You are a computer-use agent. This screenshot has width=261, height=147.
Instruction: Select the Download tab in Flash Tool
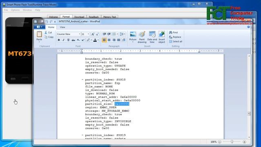click(79, 17)
